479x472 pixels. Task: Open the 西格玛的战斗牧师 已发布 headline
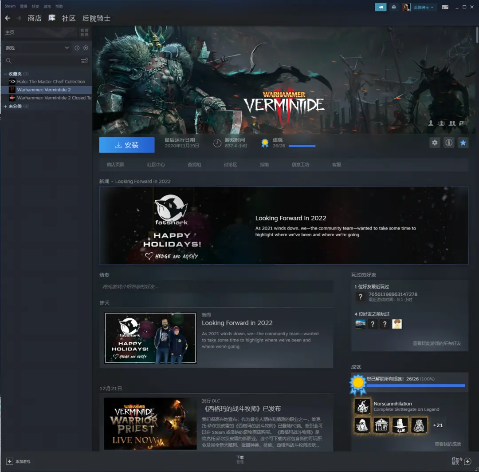coord(241,409)
